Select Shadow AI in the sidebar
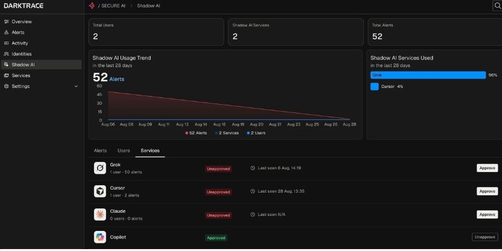The image size is (502, 251). (41, 65)
